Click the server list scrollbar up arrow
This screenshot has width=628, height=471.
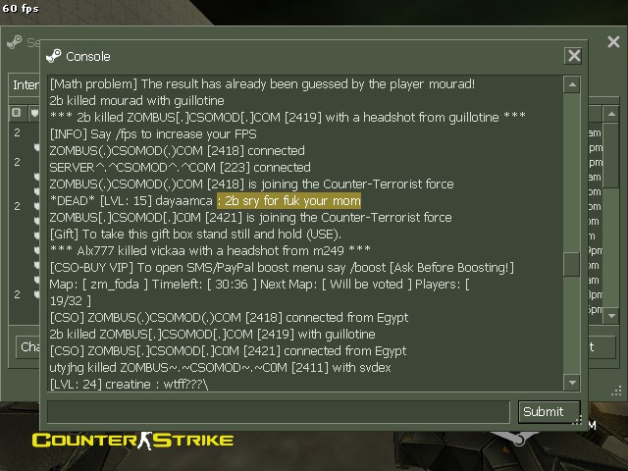611,114
